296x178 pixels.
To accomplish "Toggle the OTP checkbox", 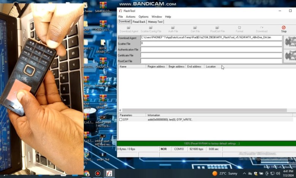I will [121, 119].
